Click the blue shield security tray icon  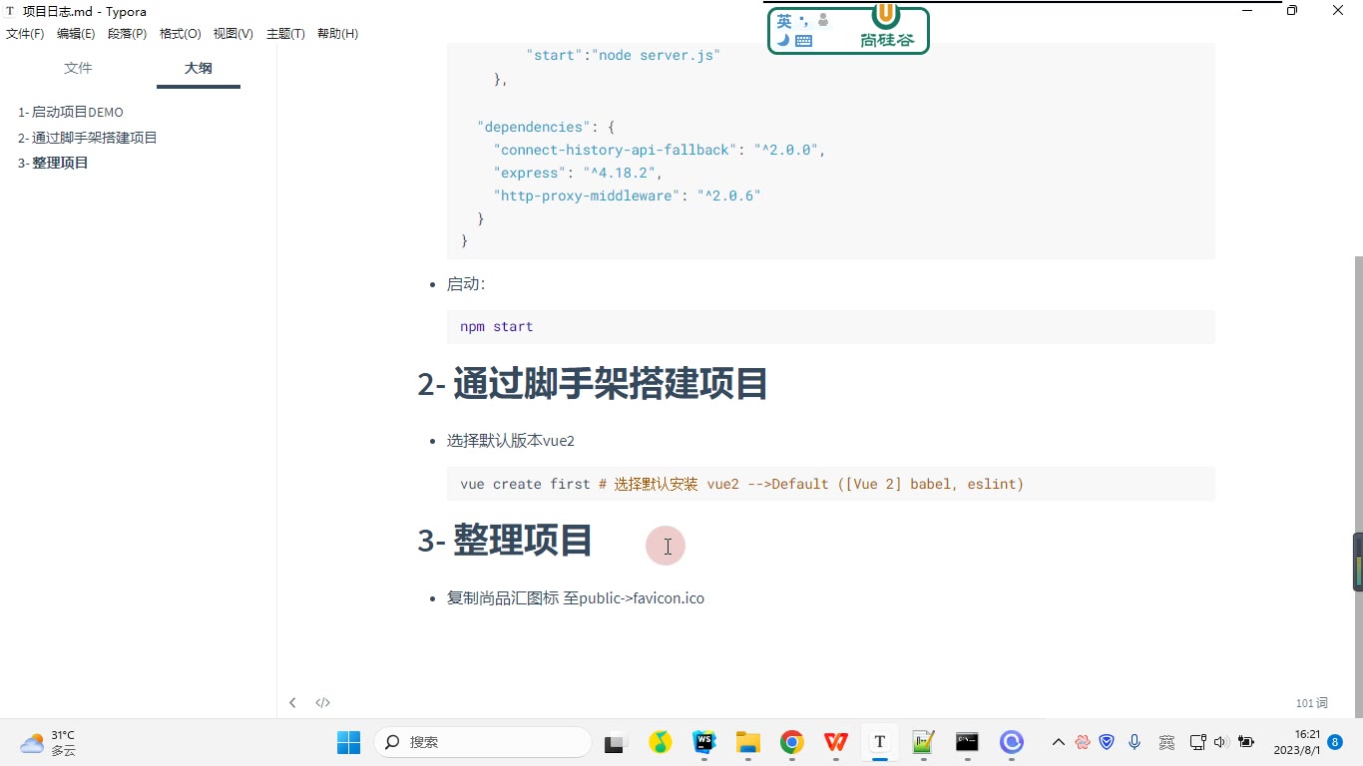pos(1107,742)
